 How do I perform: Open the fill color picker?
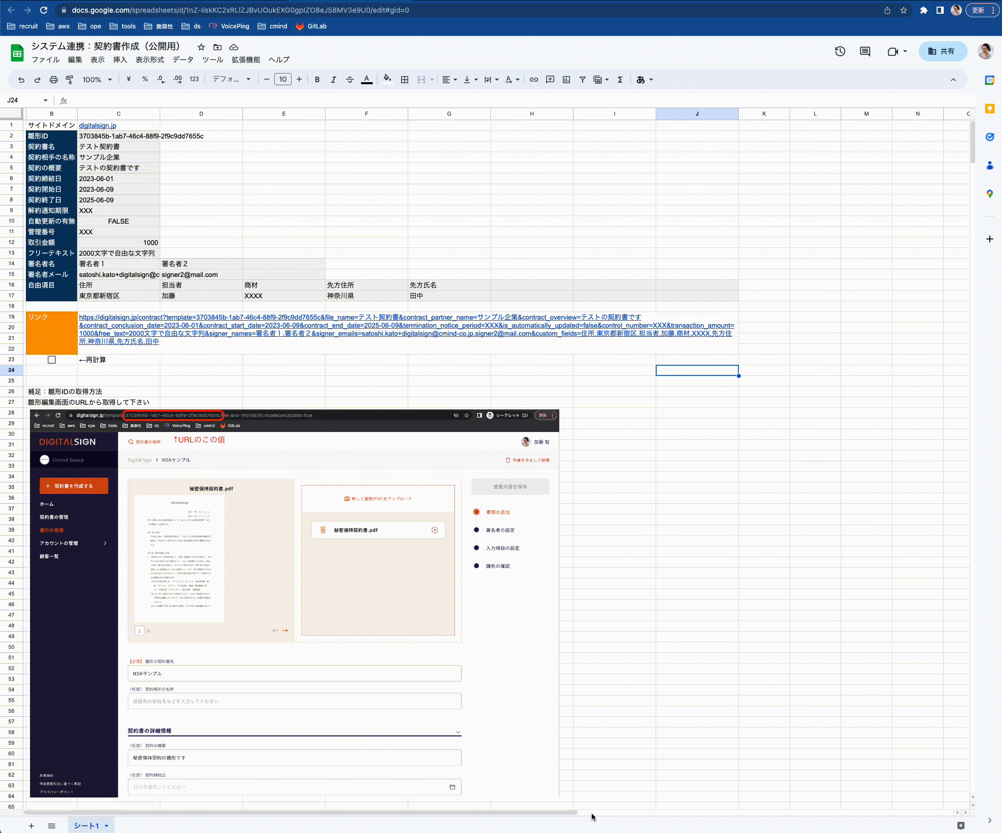click(387, 79)
